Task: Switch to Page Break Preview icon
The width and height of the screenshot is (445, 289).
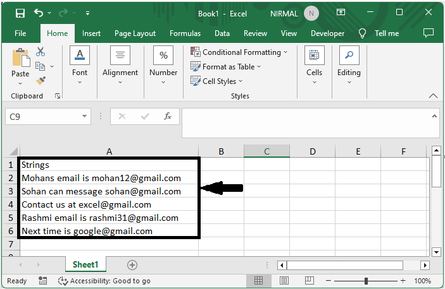Action: click(x=310, y=281)
